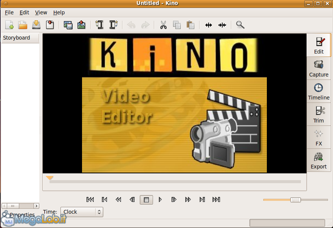Stop playback
This screenshot has height=228, width=333.
[x=146, y=200]
